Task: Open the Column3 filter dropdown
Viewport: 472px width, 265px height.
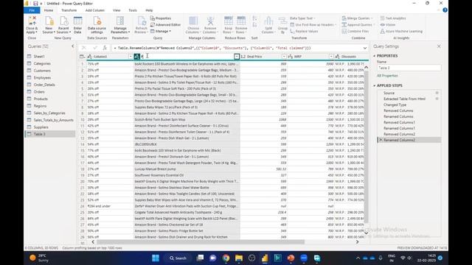Action: click(x=131, y=57)
